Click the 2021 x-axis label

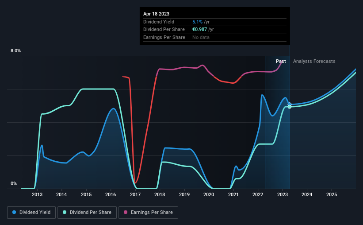233,194
